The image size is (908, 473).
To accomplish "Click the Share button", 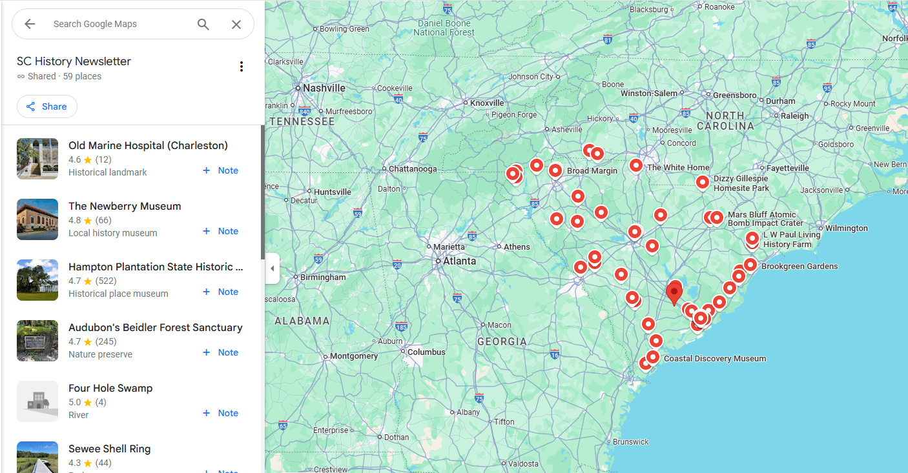I will click(47, 106).
